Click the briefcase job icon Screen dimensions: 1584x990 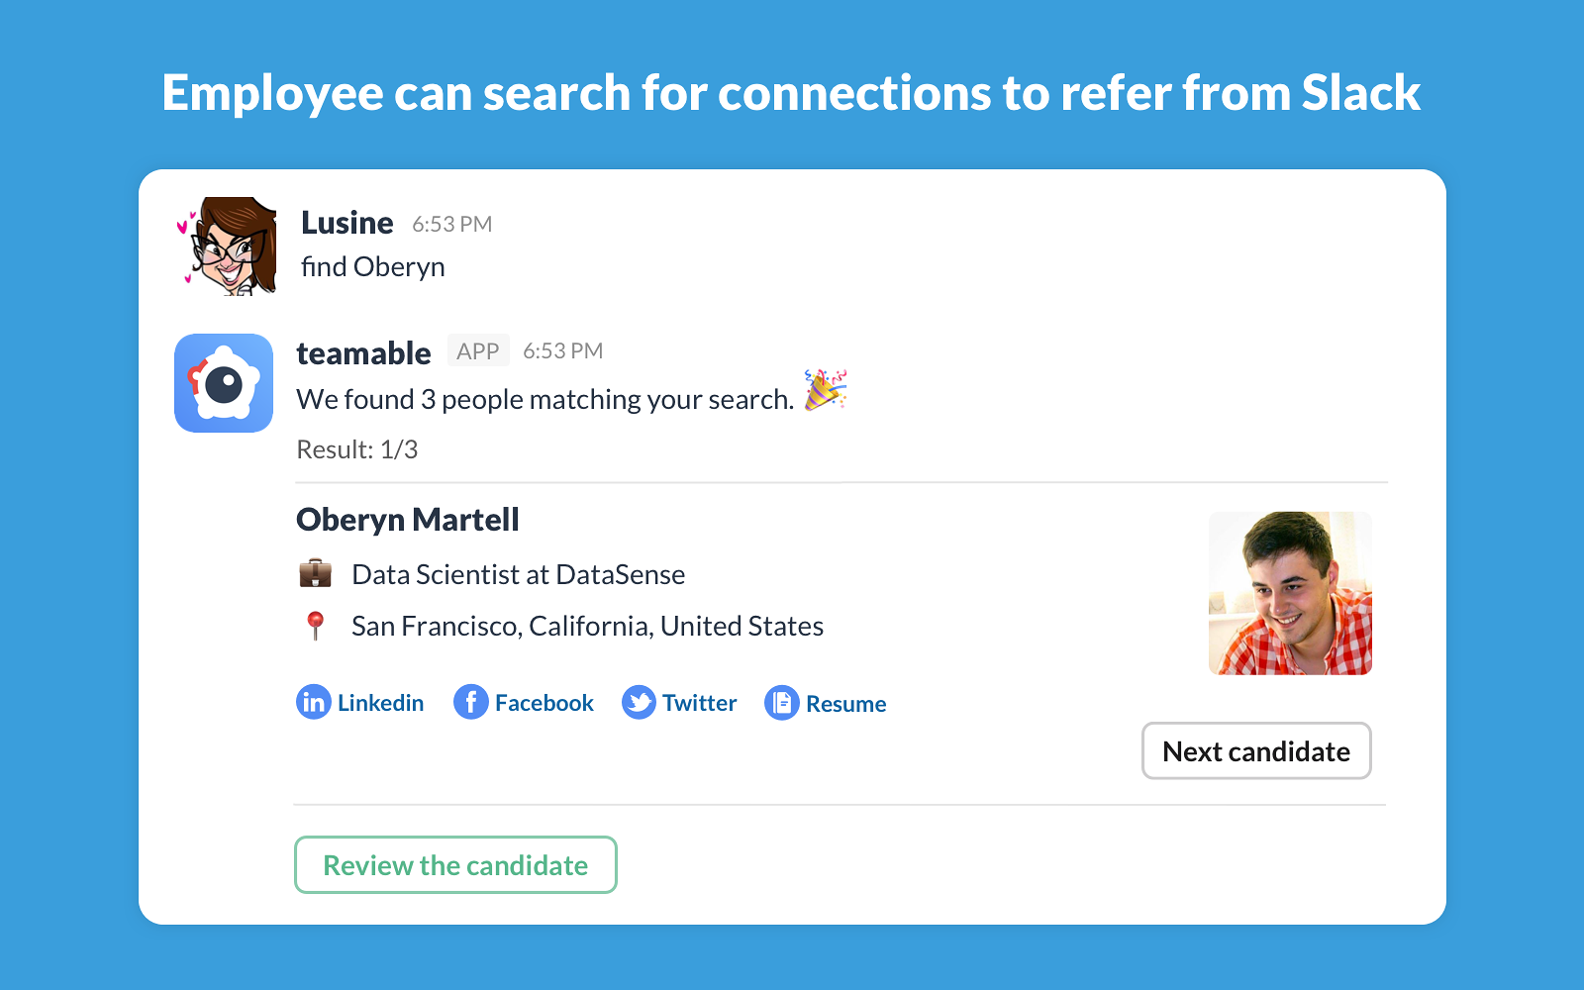[316, 574]
